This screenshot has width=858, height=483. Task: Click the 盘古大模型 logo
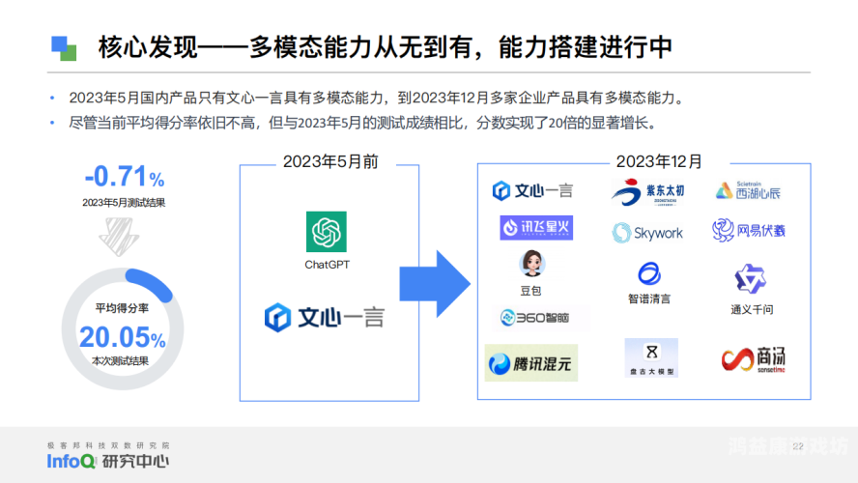[x=651, y=357]
